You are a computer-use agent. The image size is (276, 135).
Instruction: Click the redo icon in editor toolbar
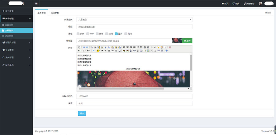87,47
